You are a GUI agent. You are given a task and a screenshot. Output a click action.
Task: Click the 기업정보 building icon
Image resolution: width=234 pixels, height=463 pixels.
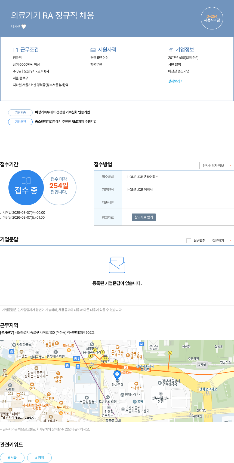coord(171,50)
